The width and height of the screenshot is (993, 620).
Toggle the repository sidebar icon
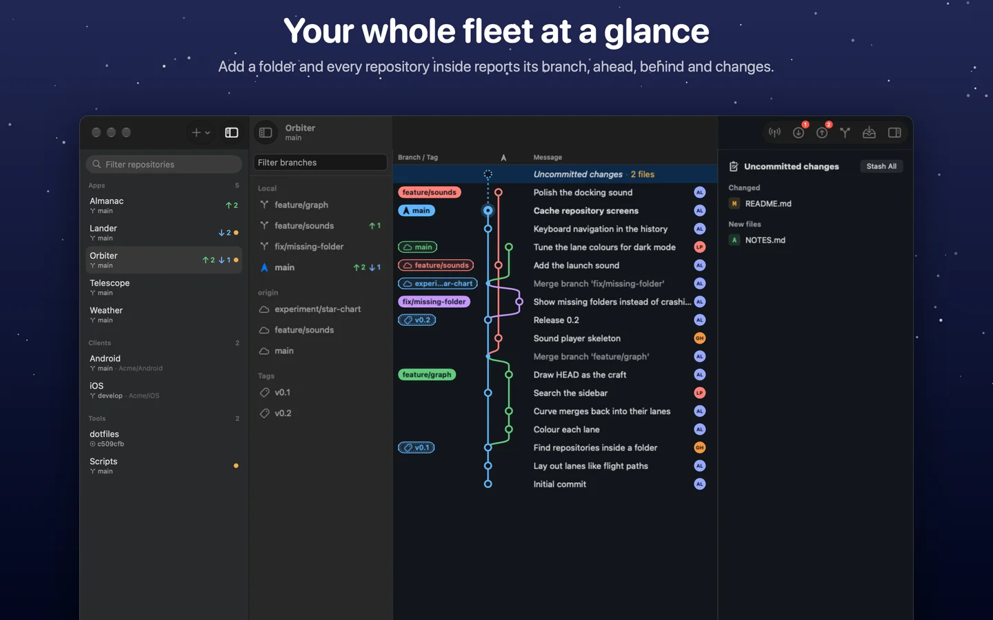(232, 132)
